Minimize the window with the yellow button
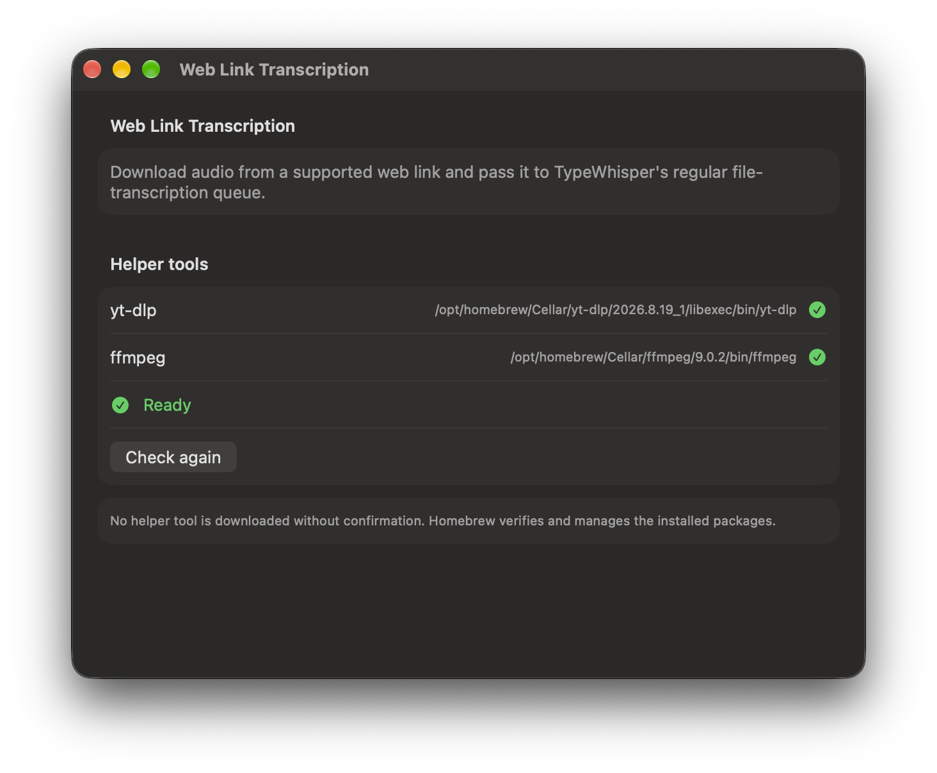Image resolution: width=937 pixels, height=773 pixels. (x=122, y=69)
